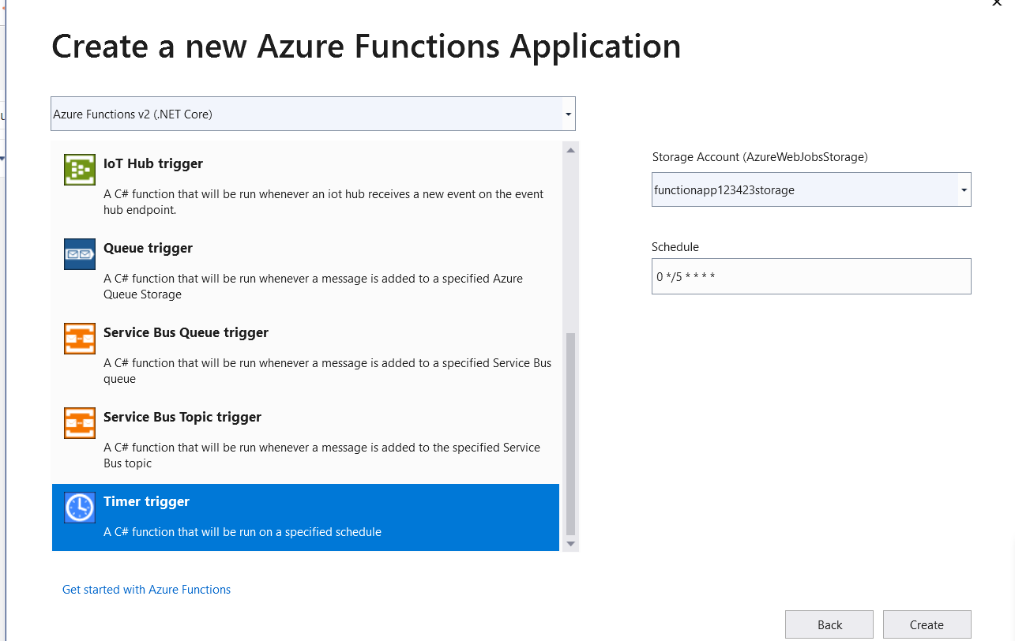Close the dialog with the X
Viewport: 1015px width, 641px height.
point(996,5)
